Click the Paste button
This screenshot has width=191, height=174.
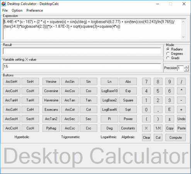pos(181,128)
